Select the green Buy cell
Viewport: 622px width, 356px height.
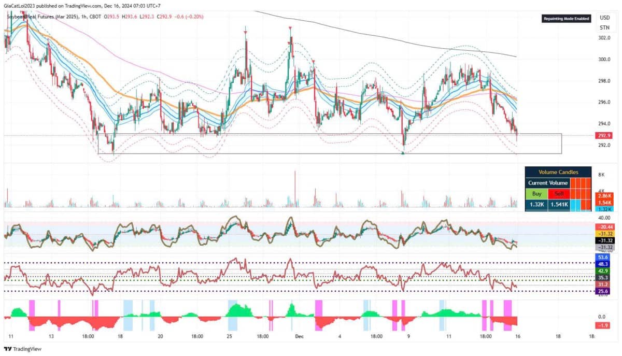[x=536, y=193]
